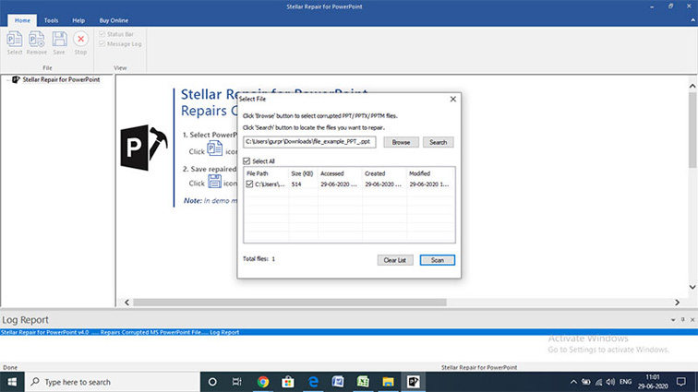Open Cortana from the taskbar
Viewport: 698px width, 392px height.
pos(212,382)
